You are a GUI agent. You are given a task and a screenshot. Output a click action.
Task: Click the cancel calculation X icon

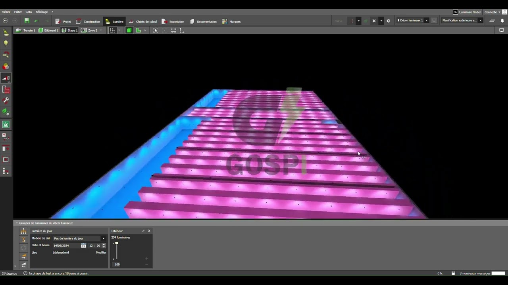(374, 21)
